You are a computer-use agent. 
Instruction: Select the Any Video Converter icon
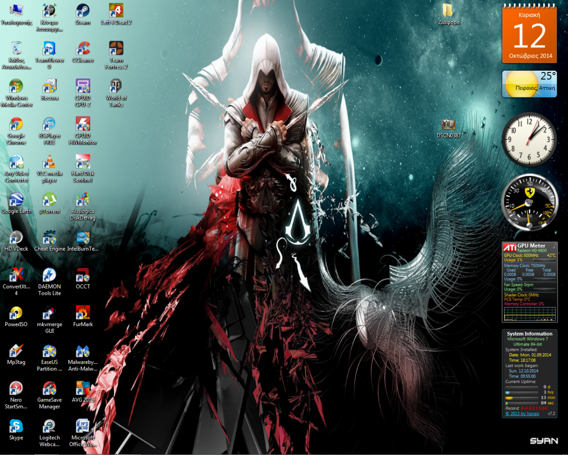16,169
